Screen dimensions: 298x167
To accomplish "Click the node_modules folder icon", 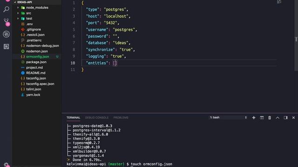I will coord(23,7).
